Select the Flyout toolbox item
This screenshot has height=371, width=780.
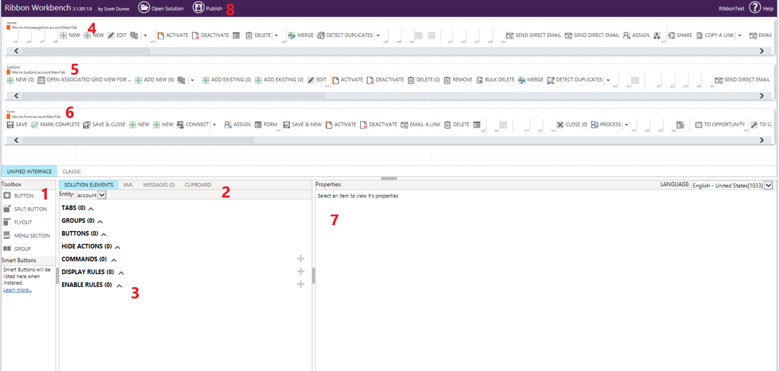18,222
